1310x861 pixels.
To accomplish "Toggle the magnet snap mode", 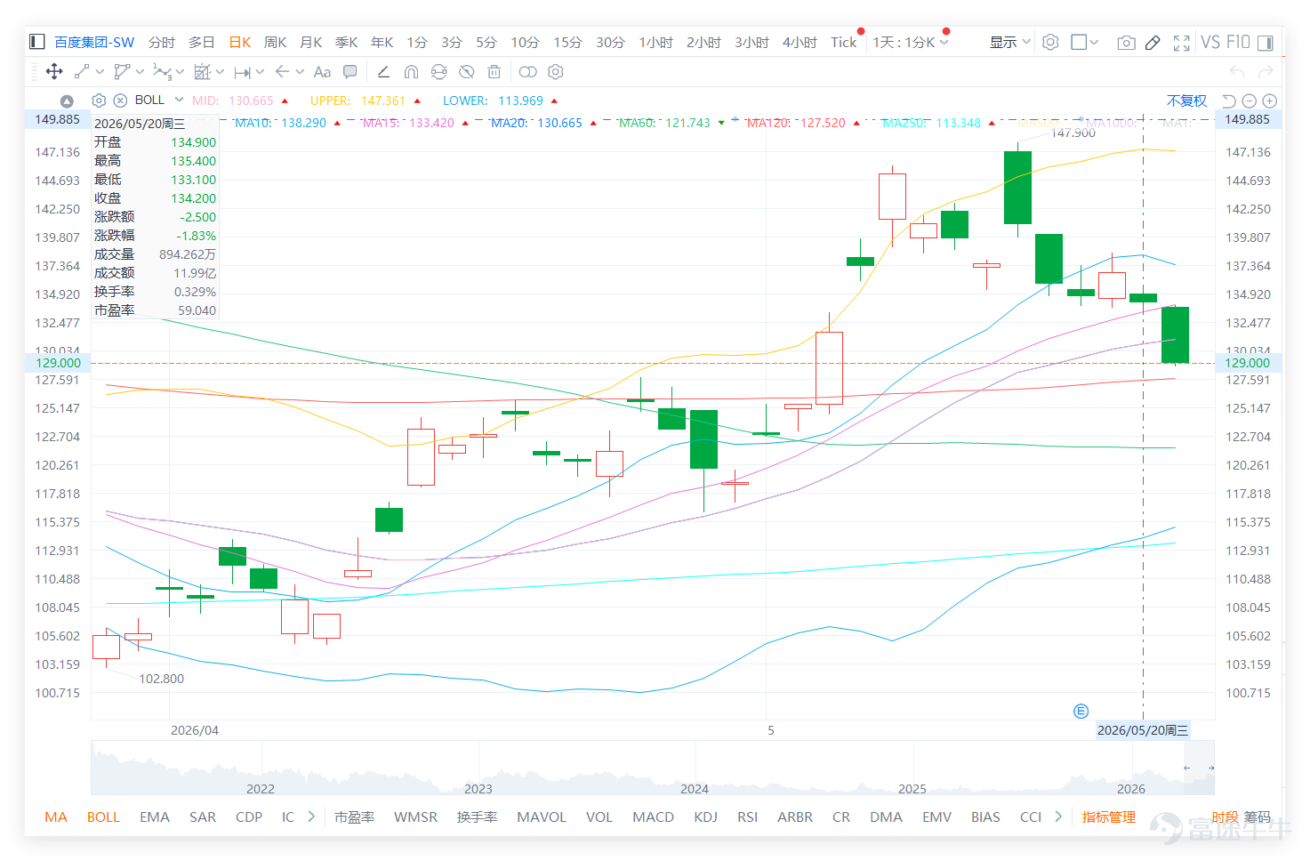I will (x=411, y=72).
